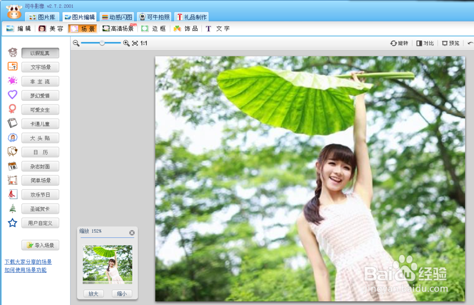474x305 pixels.
Task: Select the 文字场景 button
Action: [40, 67]
